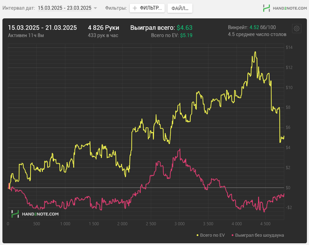Click the plus icon on the filter button
This screenshot has width=309, height=245.
(x=135, y=8)
